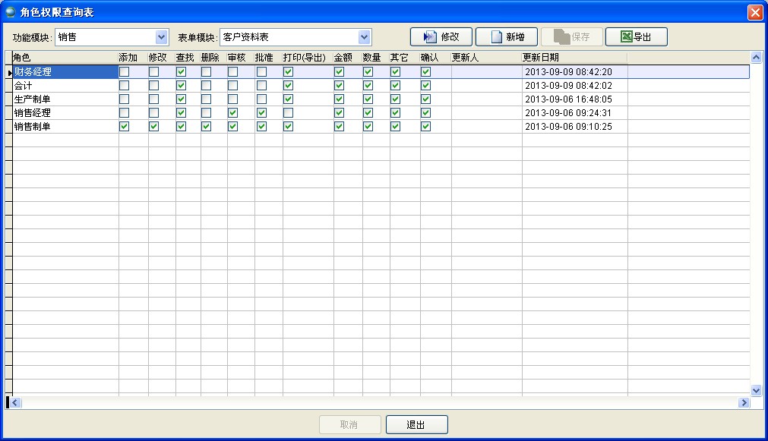Click the vertical scrollbar up arrow

click(756, 58)
